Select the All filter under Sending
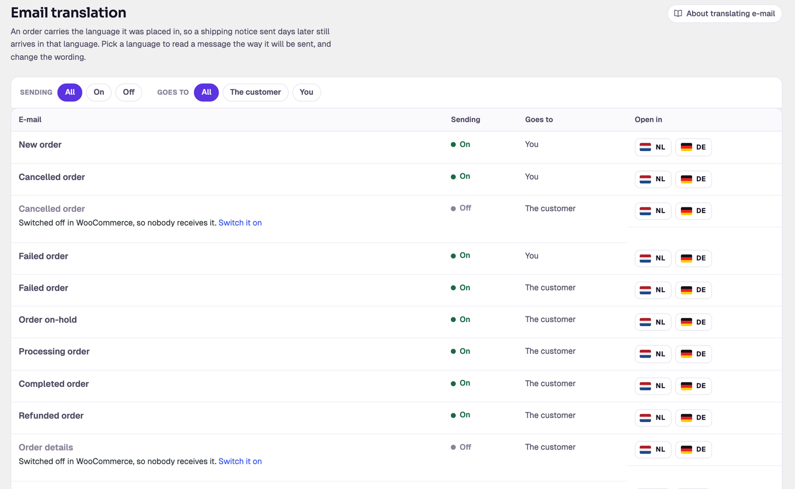Viewport: 795px width, 489px height. click(70, 93)
